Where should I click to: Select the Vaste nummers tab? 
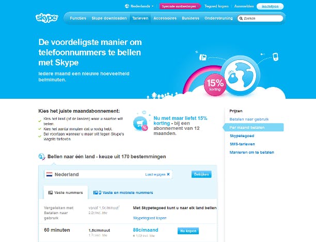coord(66,192)
